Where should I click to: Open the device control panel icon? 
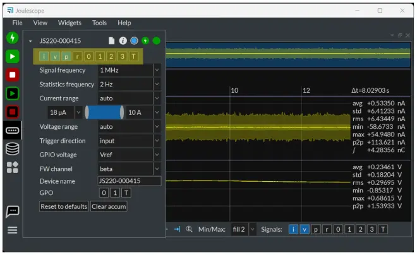[12, 131]
